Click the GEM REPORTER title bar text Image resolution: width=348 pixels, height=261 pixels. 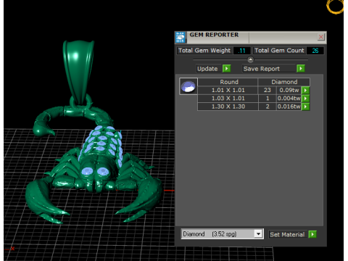(x=214, y=35)
